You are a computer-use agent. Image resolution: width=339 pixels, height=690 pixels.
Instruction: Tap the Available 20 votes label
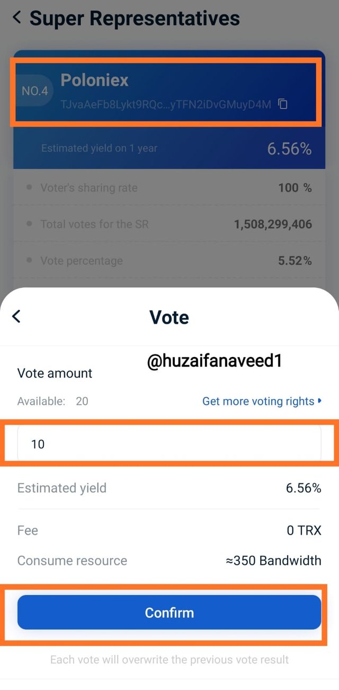(x=53, y=401)
